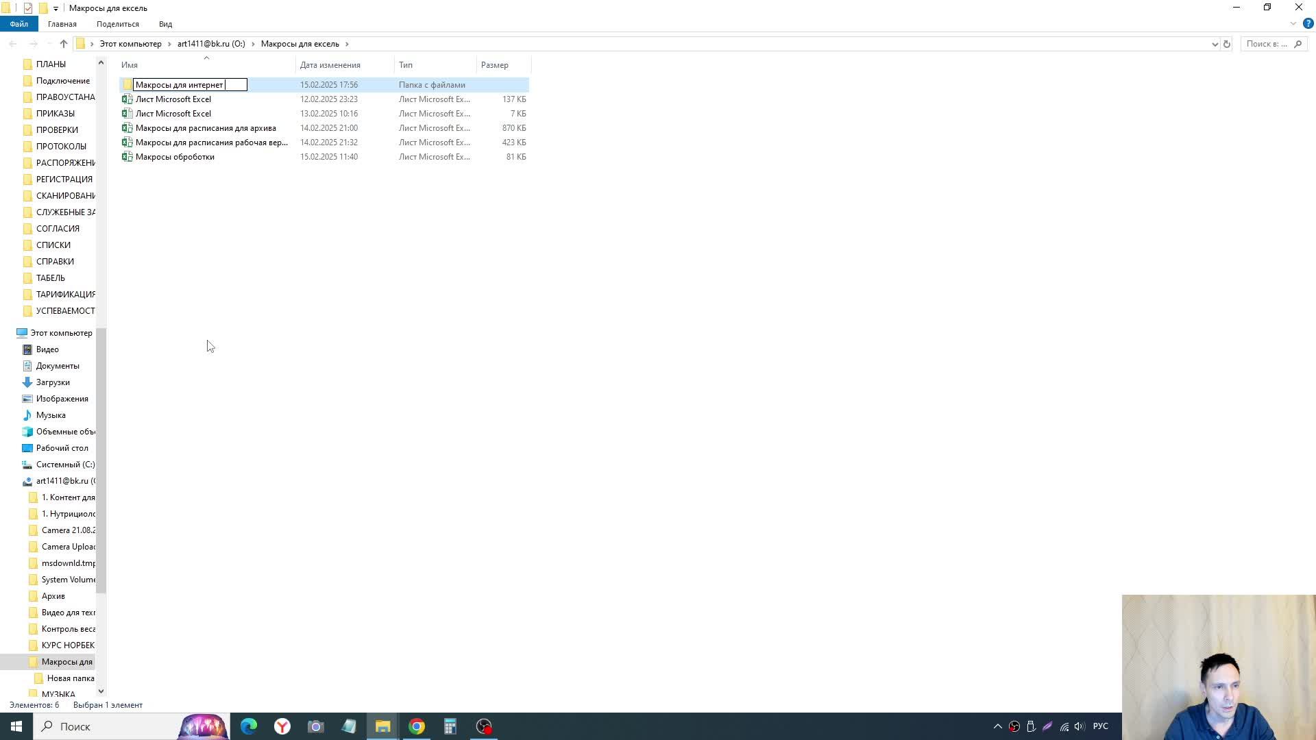The image size is (1316, 740).
Task: Open Explorer Help question mark icon
Action: [1308, 23]
